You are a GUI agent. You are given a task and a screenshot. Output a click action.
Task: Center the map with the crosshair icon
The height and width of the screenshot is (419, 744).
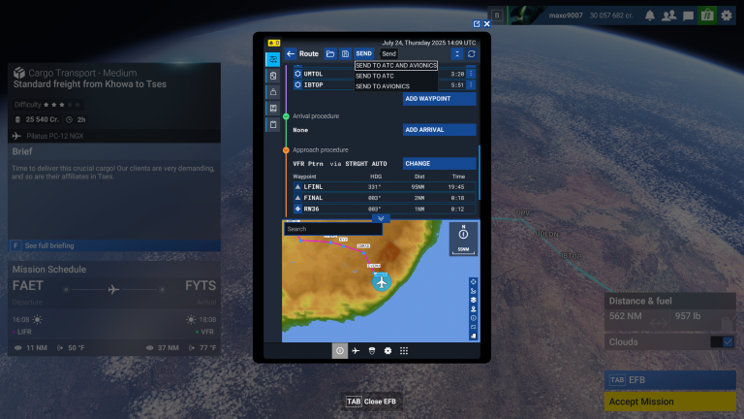click(473, 281)
